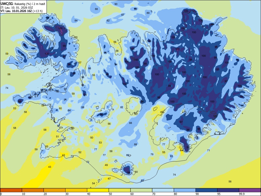Click the map humidity value "71"

[208, 150]
